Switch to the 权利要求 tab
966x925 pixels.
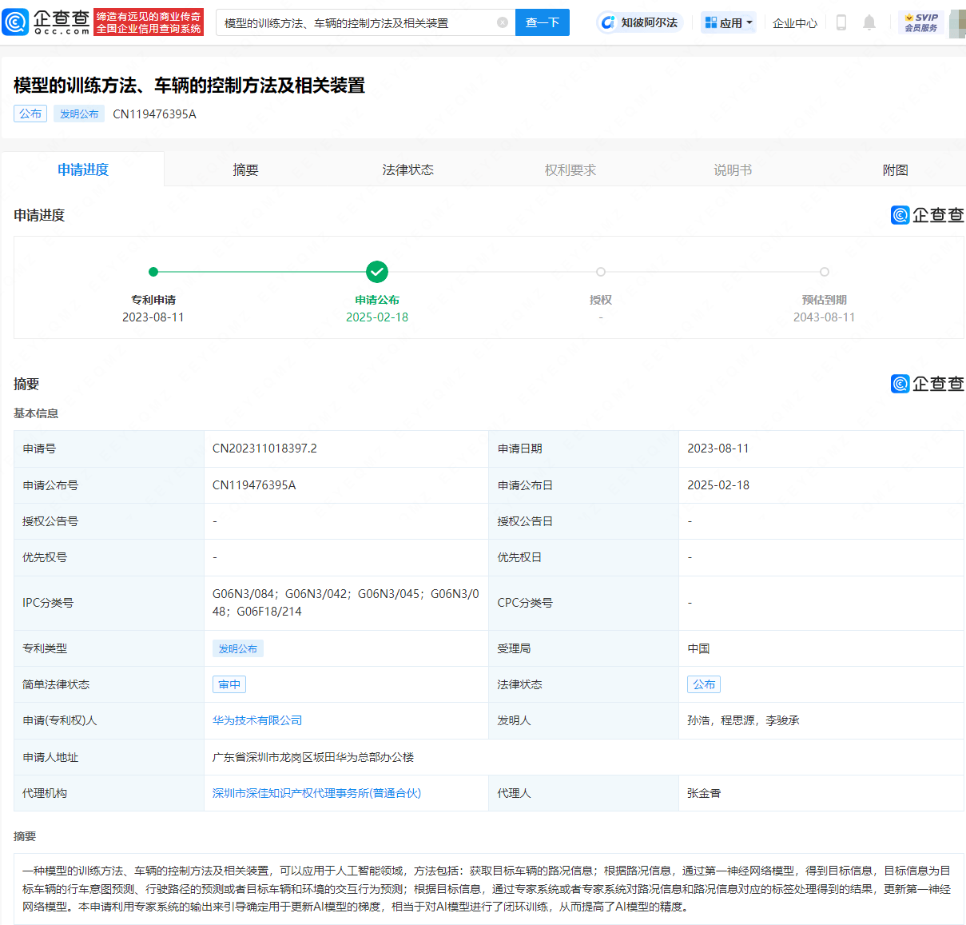point(570,169)
